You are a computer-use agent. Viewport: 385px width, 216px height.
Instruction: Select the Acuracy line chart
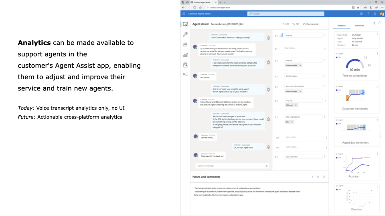357,165
